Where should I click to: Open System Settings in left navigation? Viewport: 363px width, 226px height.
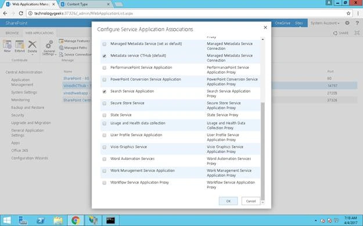point(24,92)
